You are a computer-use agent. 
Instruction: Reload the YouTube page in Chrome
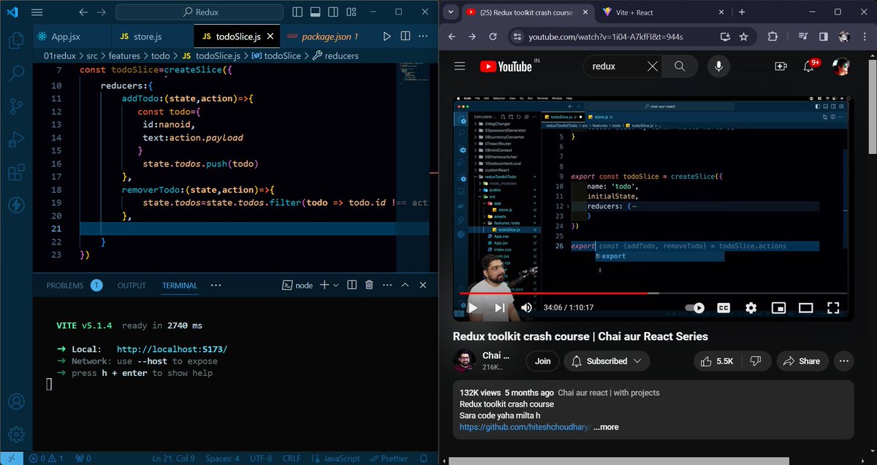(x=493, y=36)
